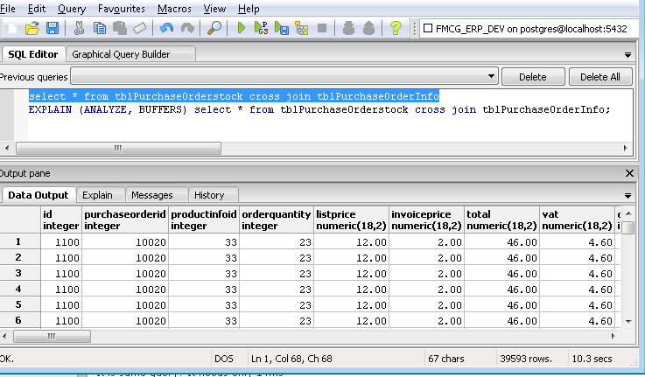Switch to the Graphical Query Builder tab

pos(121,54)
